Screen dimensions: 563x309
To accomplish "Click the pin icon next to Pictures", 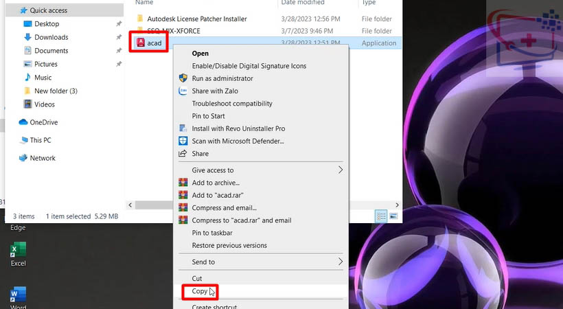I will (x=119, y=64).
